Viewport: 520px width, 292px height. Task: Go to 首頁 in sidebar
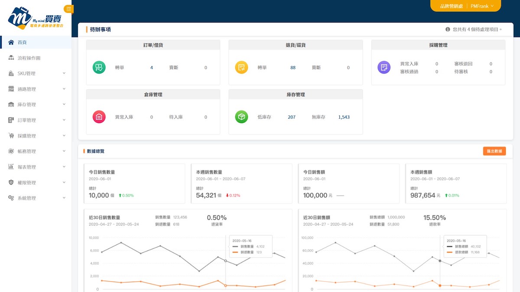pos(36,42)
